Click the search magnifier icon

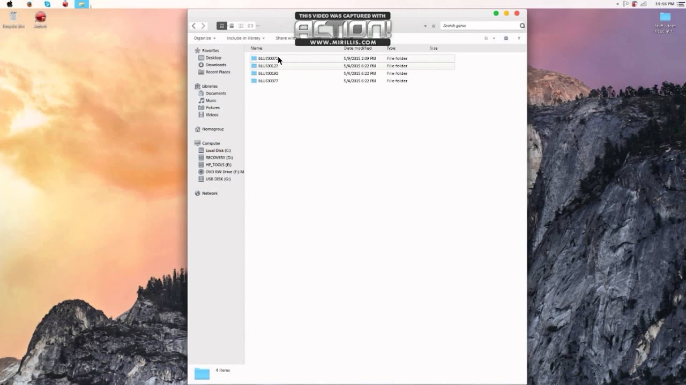(522, 26)
